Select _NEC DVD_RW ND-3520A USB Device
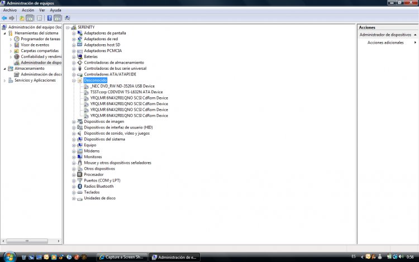This screenshot has width=419, height=262. pyautogui.click(x=122, y=86)
